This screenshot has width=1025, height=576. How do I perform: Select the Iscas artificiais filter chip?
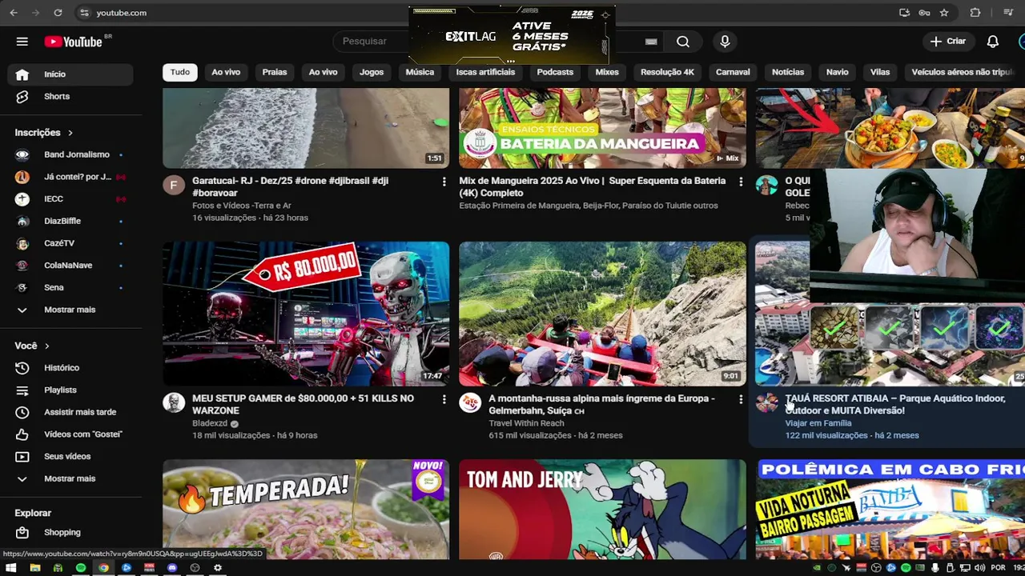485,72
